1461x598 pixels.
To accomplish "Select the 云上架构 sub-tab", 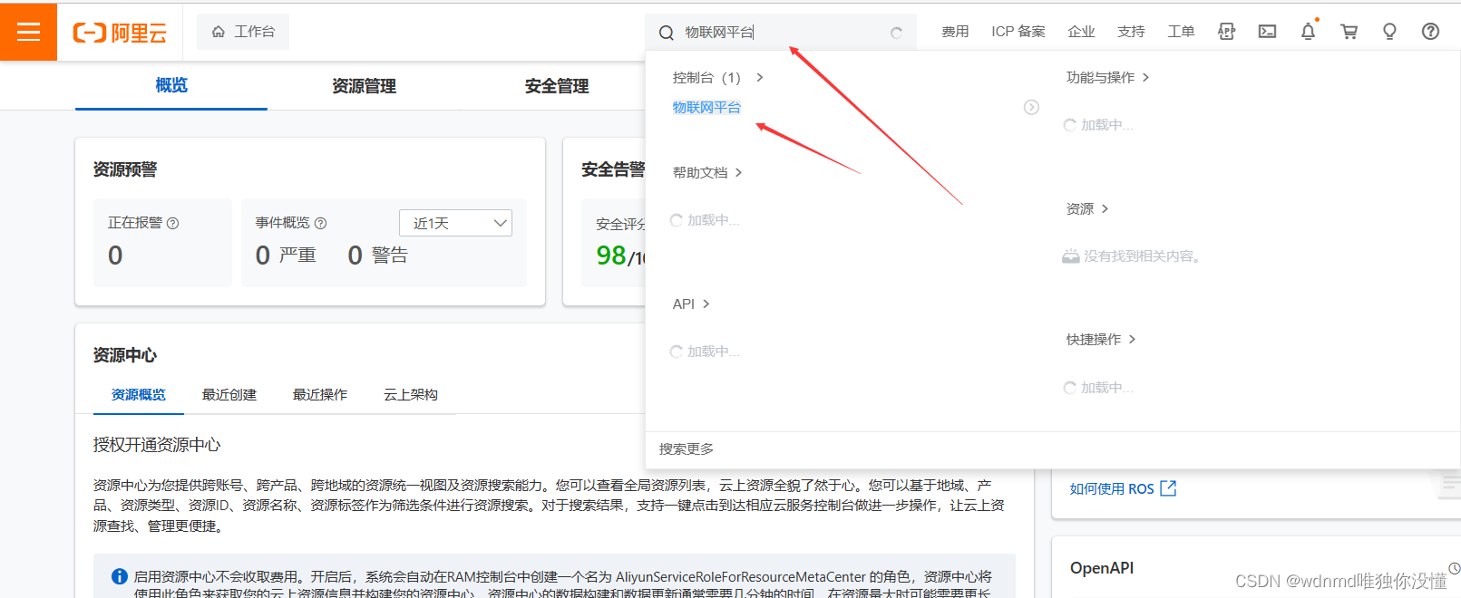I will [411, 395].
